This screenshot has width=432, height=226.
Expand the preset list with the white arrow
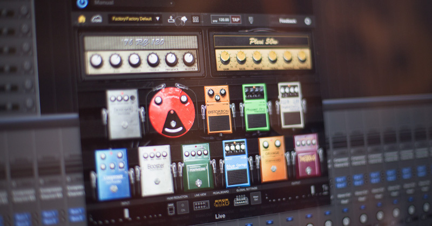point(158,19)
